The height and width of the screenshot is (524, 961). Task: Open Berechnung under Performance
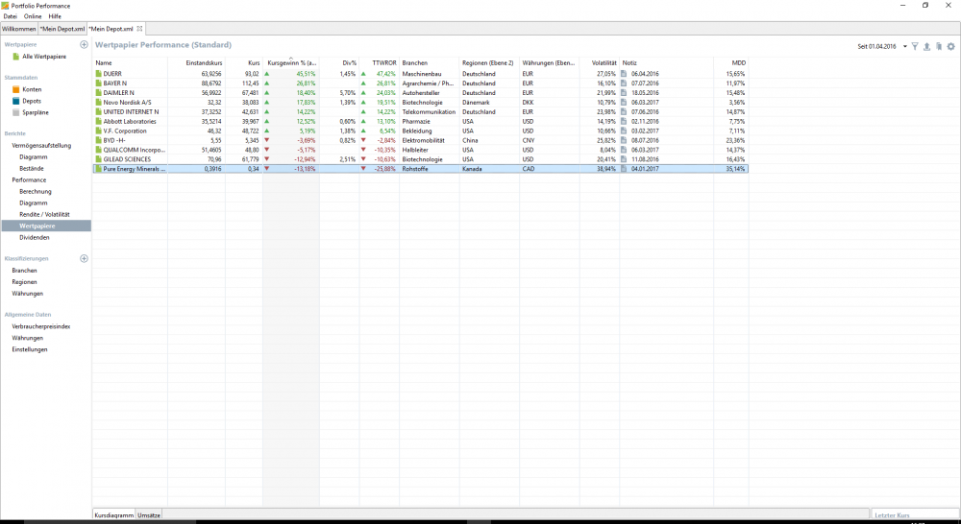pyautogui.click(x=36, y=192)
